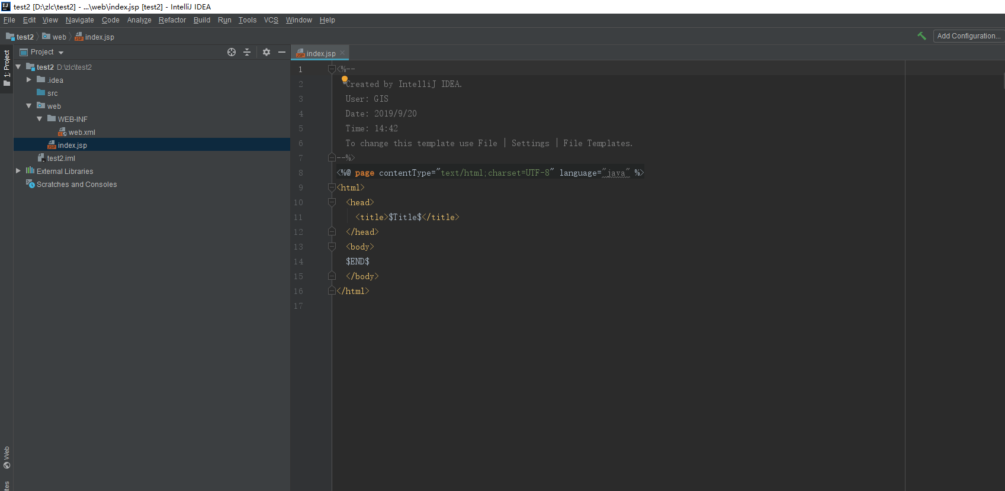The image size is (1005, 491).
Task: Open Project panel settings gear
Action: point(266,52)
